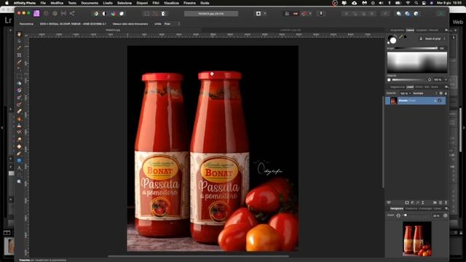This screenshot has width=466, height=262.
Task: Click the Spotlight search icon in menu bar
Action: pyautogui.click(x=416, y=3)
